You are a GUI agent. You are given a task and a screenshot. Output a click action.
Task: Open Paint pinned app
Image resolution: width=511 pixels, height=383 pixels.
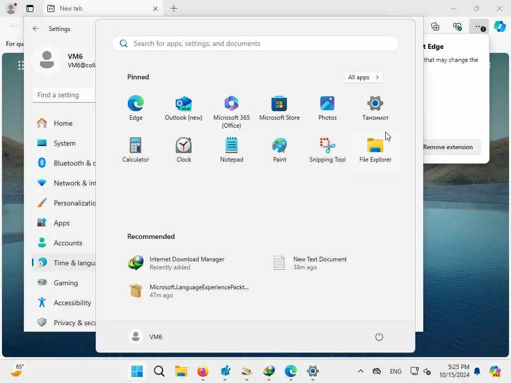pos(279,150)
